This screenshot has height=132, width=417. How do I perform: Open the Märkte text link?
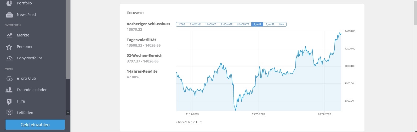(23, 35)
